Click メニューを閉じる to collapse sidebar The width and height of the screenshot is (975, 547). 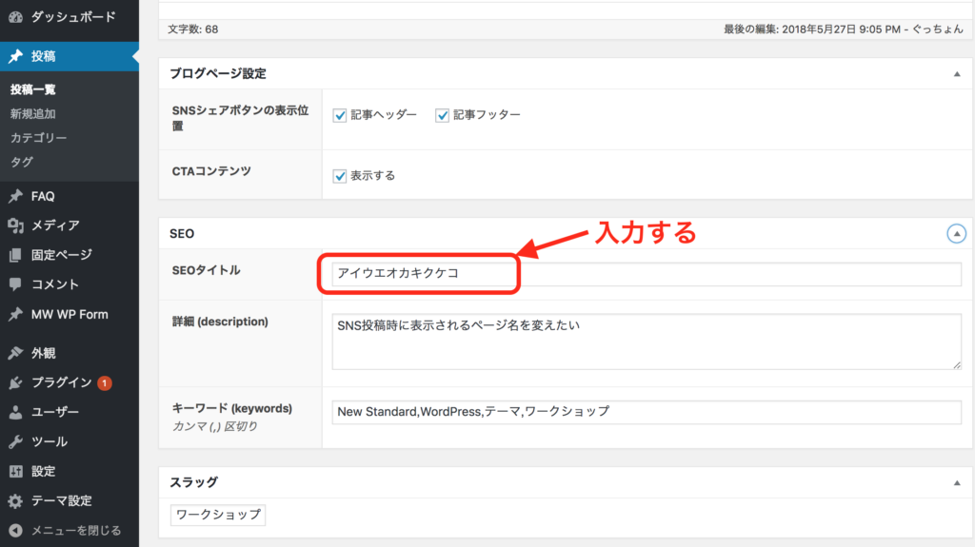75,530
